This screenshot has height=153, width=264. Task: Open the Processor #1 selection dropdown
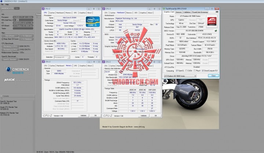tap(62, 57)
